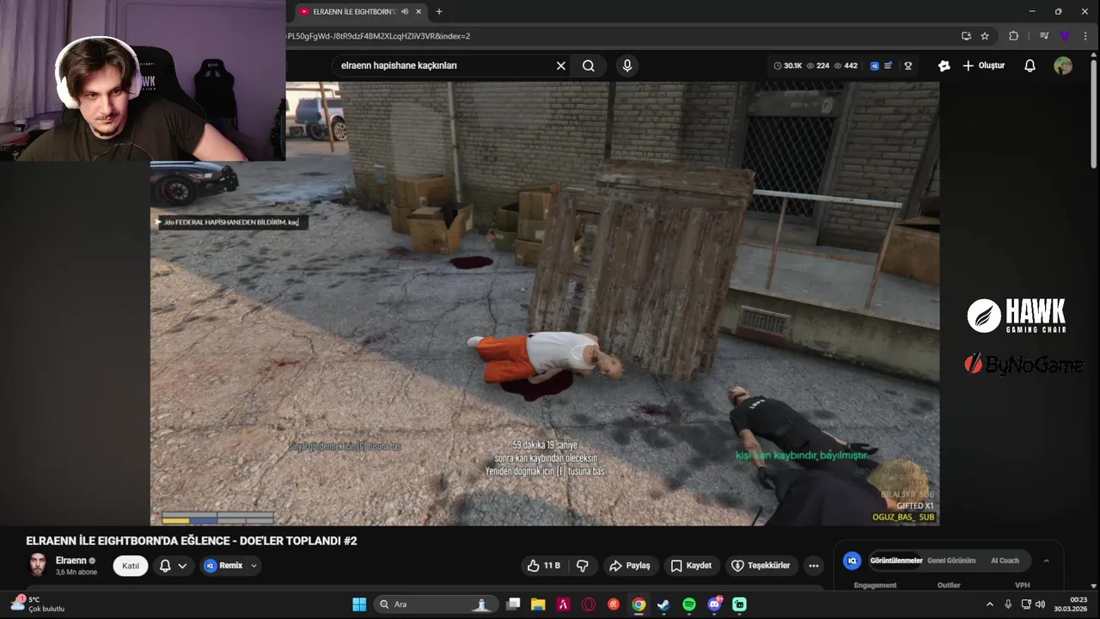Open the Elraenn channel name link
Image resolution: width=1100 pixels, height=619 pixels.
coord(70,561)
